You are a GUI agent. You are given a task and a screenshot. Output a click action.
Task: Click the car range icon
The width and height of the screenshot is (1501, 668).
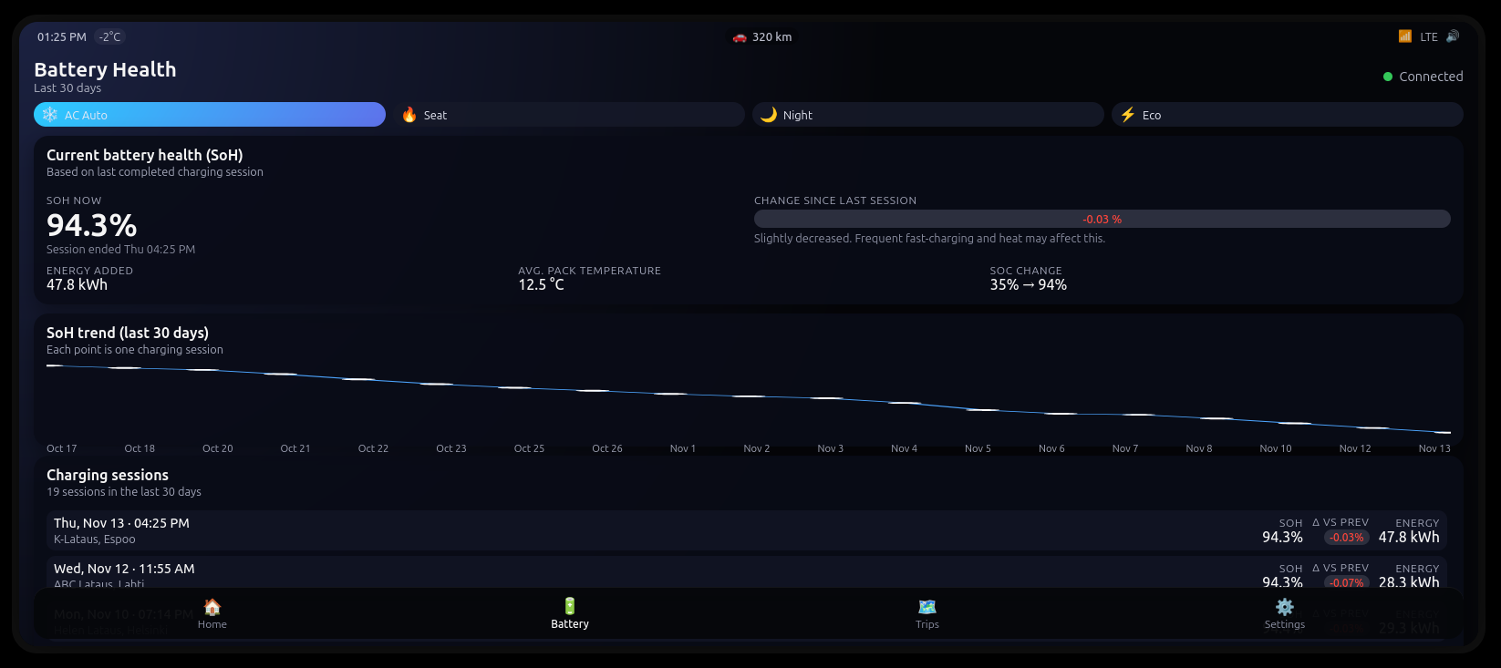coord(740,37)
